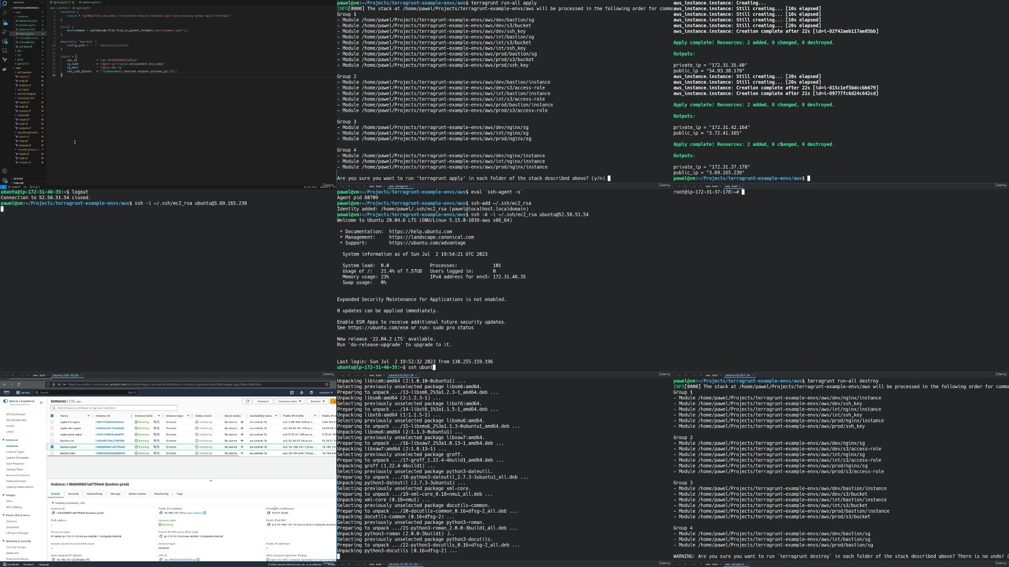
Task: Copy the Public IPv4 address of bastion-prod
Action: point(161,513)
